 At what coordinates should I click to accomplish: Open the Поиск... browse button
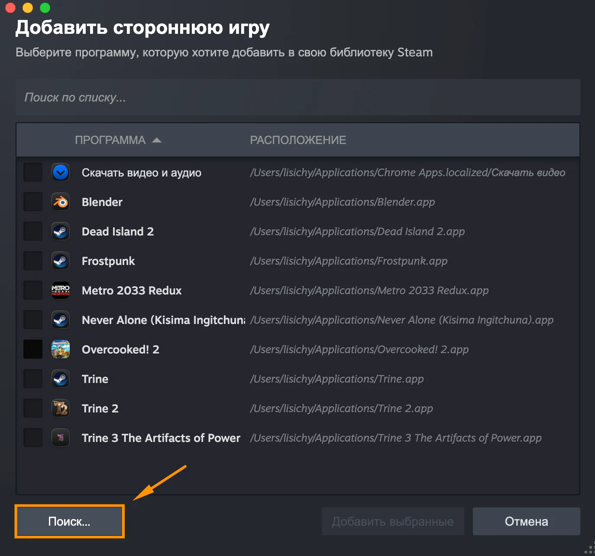[69, 521]
